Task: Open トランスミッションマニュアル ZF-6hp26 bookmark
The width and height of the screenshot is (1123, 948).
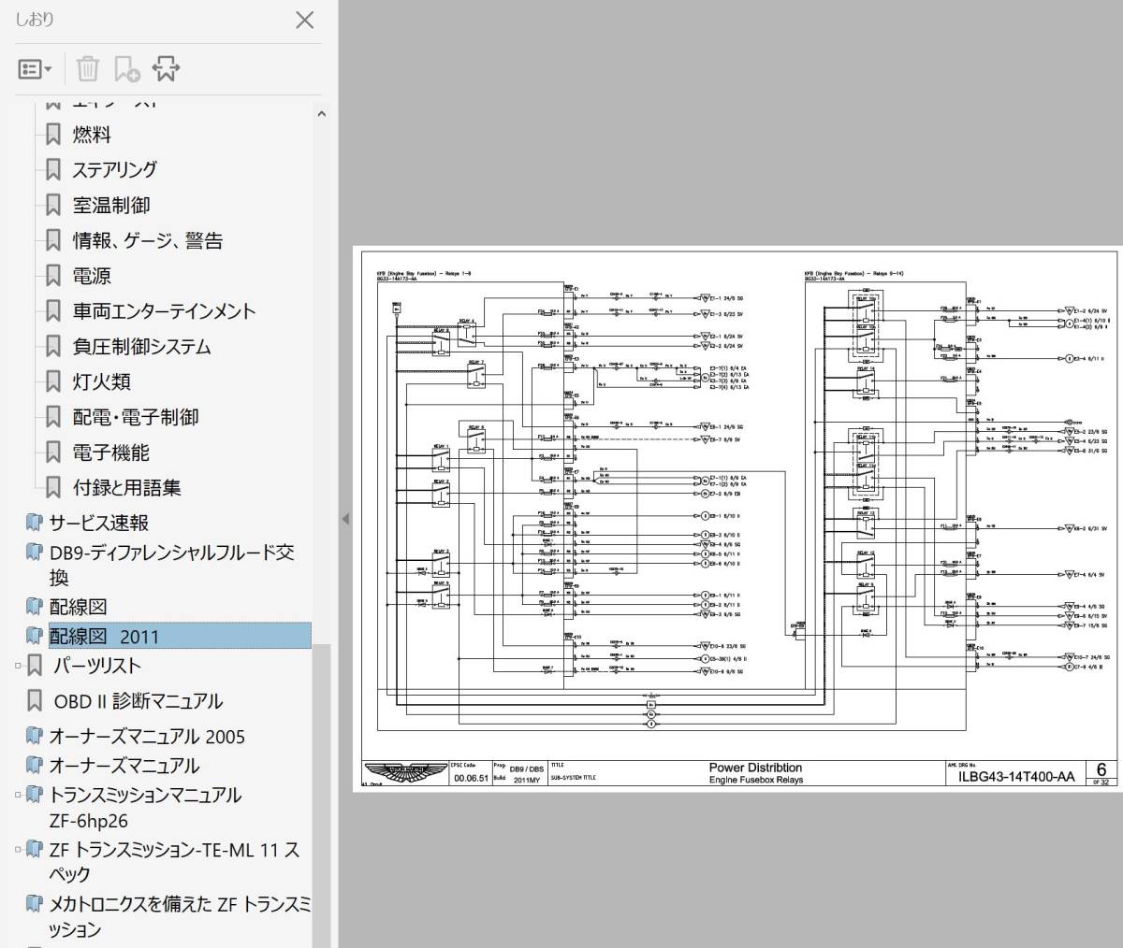Action: (145, 808)
